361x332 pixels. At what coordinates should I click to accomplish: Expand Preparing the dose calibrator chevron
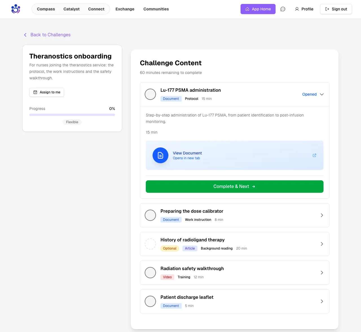pos(322,215)
